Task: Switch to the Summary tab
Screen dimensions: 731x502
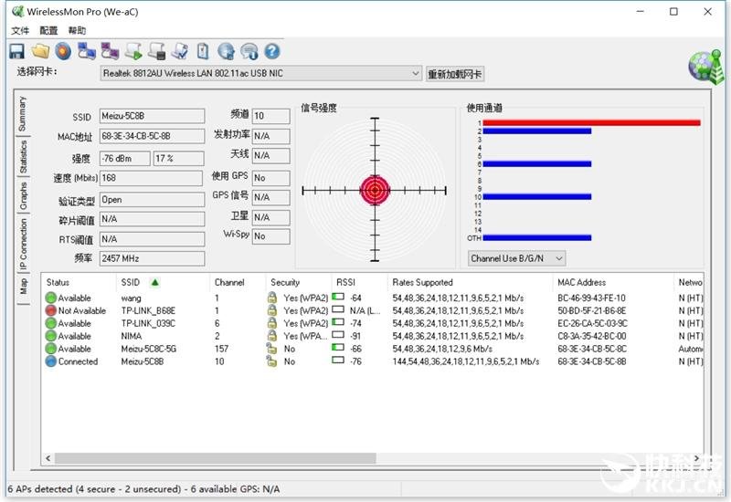Action: [23, 113]
